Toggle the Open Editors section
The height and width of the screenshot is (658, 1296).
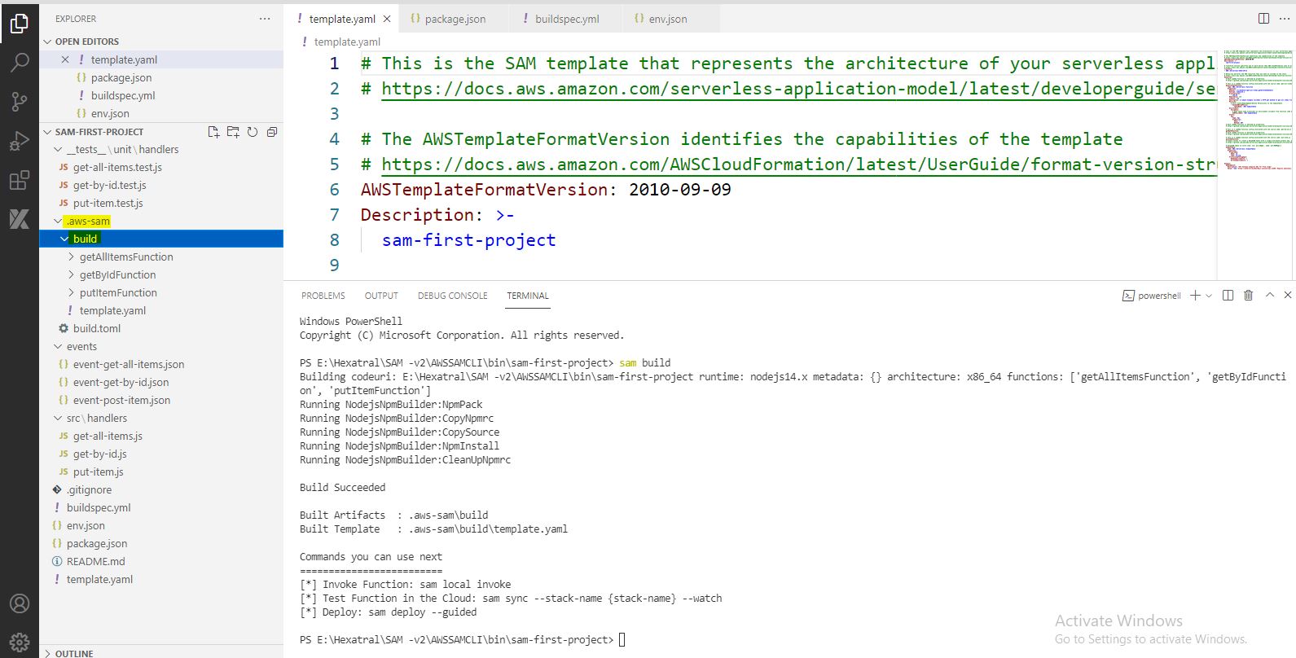tap(86, 42)
